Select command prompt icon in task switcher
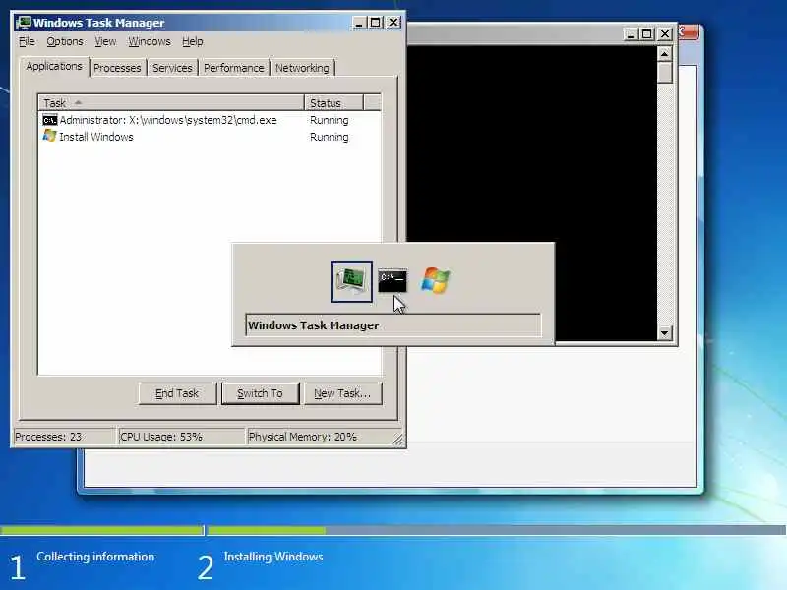This screenshot has height=590, width=787. coord(393,281)
